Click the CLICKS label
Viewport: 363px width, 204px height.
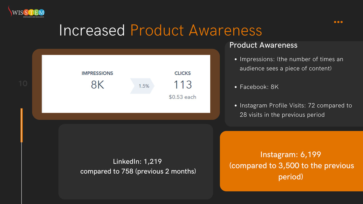(183, 73)
